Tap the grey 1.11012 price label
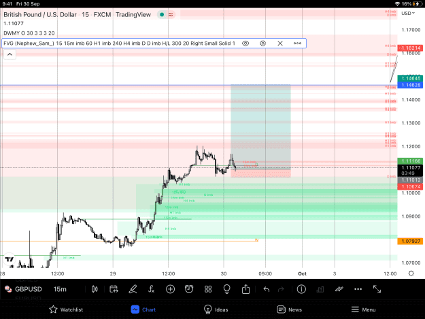 [x=410, y=180]
